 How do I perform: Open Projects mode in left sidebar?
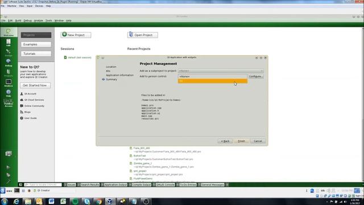(9, 73)
